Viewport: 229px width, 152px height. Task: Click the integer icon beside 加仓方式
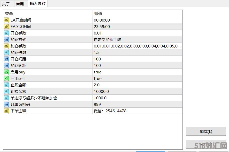coord(7,40)
